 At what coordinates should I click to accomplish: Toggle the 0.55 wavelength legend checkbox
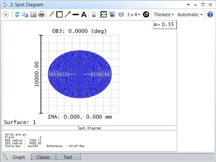click(x=155, y=25)
